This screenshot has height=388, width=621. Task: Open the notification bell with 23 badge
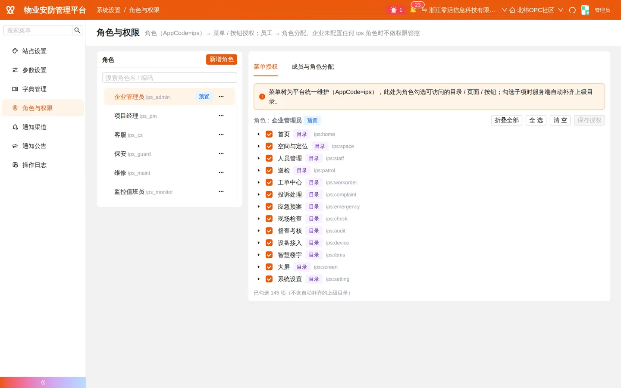tap(413, 10)
